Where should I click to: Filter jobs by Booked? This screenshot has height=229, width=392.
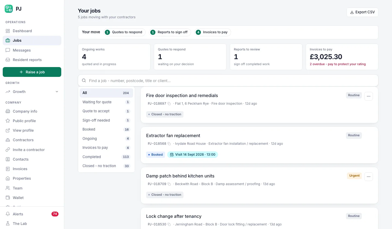click(x=106, y=129)
